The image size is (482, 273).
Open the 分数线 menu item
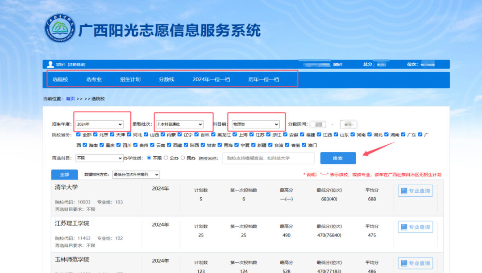click(166, 80)
